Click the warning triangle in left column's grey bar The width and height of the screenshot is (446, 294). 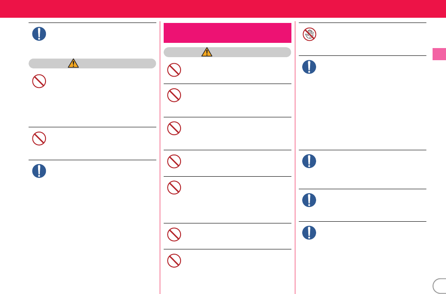pyautogui.click(x=73, y=63)
